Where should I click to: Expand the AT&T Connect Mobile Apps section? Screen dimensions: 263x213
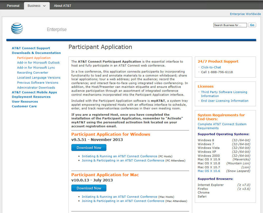34,92
